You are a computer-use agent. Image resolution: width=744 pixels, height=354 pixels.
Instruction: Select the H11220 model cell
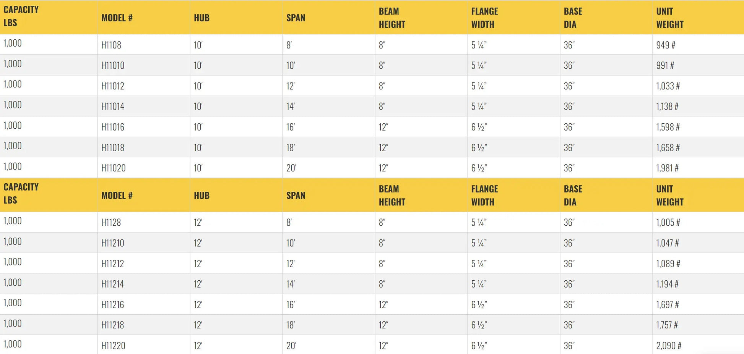[x=114, y=346]
